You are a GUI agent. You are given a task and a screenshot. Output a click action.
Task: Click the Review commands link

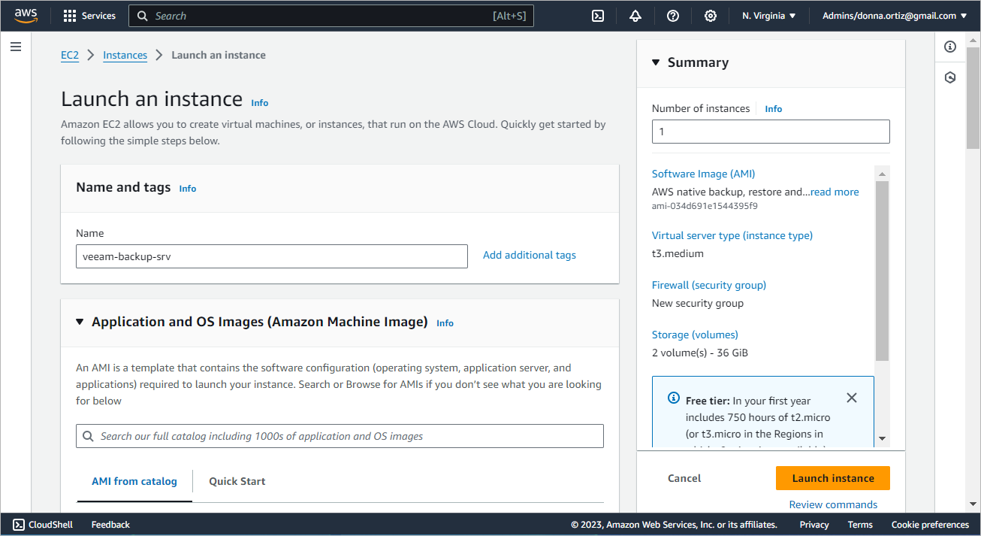[832, 504]
